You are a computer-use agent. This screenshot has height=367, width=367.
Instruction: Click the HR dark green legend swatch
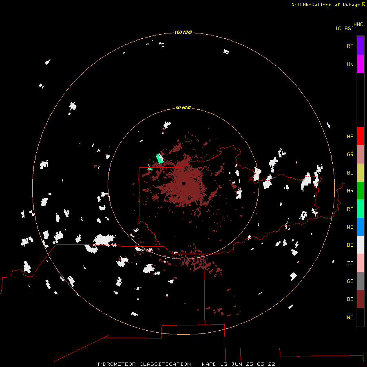point(360,191)
